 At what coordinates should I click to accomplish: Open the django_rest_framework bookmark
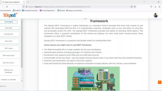pos(74,10)
